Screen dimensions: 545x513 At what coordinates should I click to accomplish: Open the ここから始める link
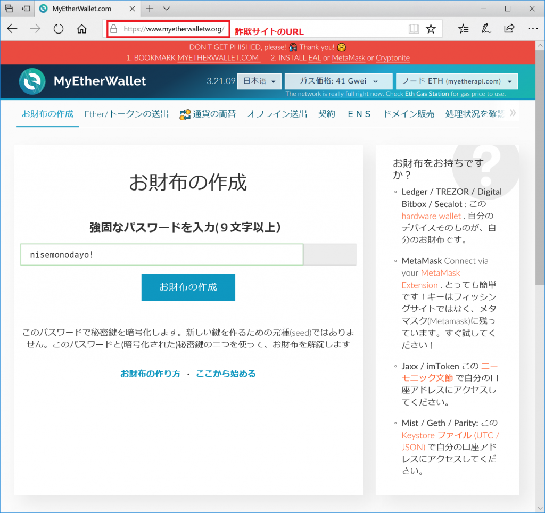[x=226, y=374]
